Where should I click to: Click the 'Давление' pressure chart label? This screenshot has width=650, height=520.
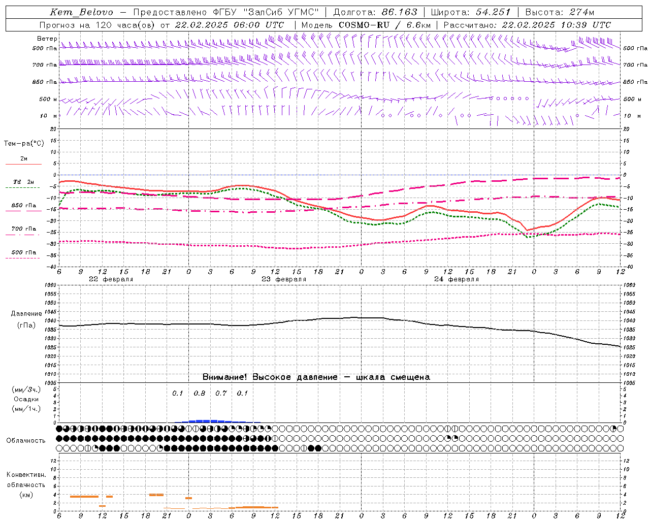[x=26, y=314]
